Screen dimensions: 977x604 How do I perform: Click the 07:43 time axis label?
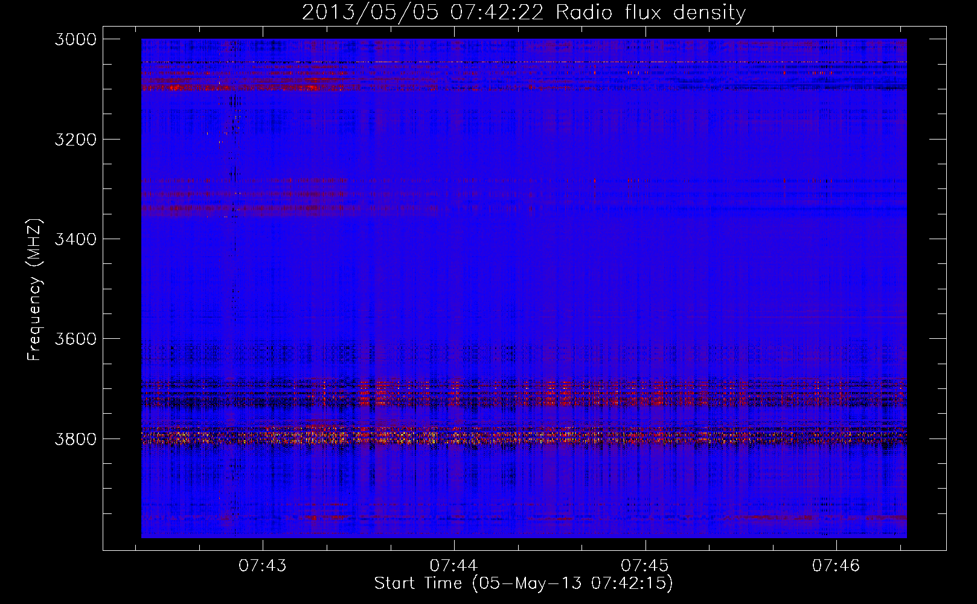(x=263, y=565)
